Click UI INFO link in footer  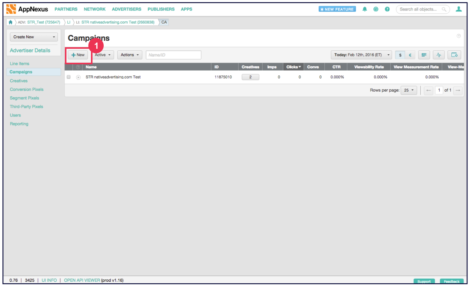click(x=49, y=280)
